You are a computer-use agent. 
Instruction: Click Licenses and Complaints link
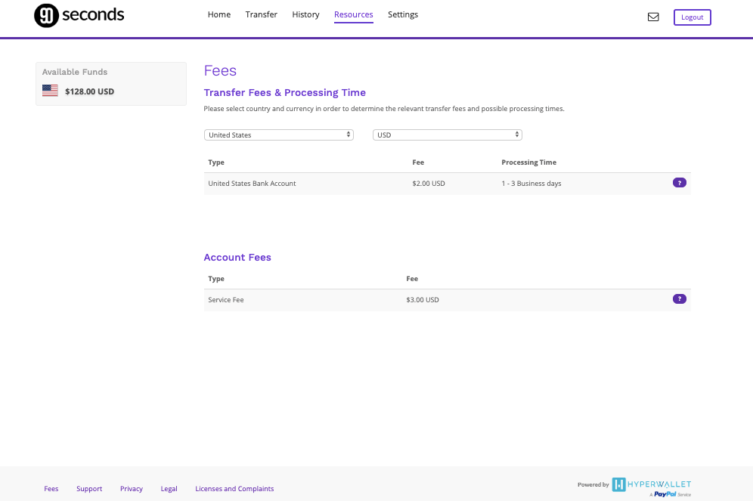[x=234, y=489]
